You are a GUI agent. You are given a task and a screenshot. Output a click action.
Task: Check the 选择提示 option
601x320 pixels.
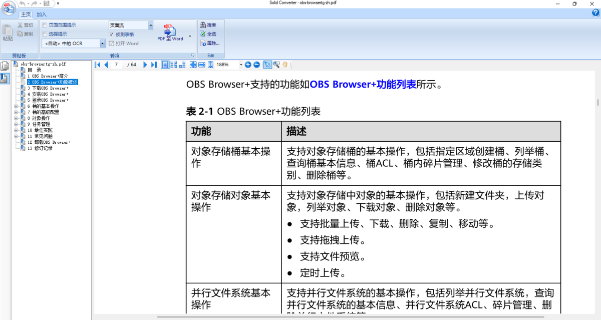pos(44,33)
